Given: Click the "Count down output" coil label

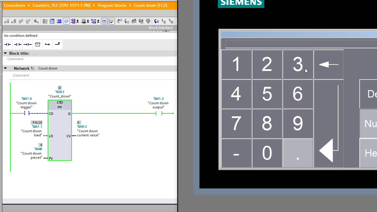Looking at the screenshot, I should pos(158,105).
